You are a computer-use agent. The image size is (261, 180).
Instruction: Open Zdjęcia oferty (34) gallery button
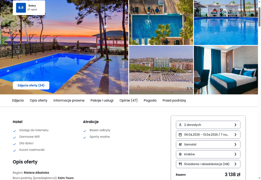(31, 85)
